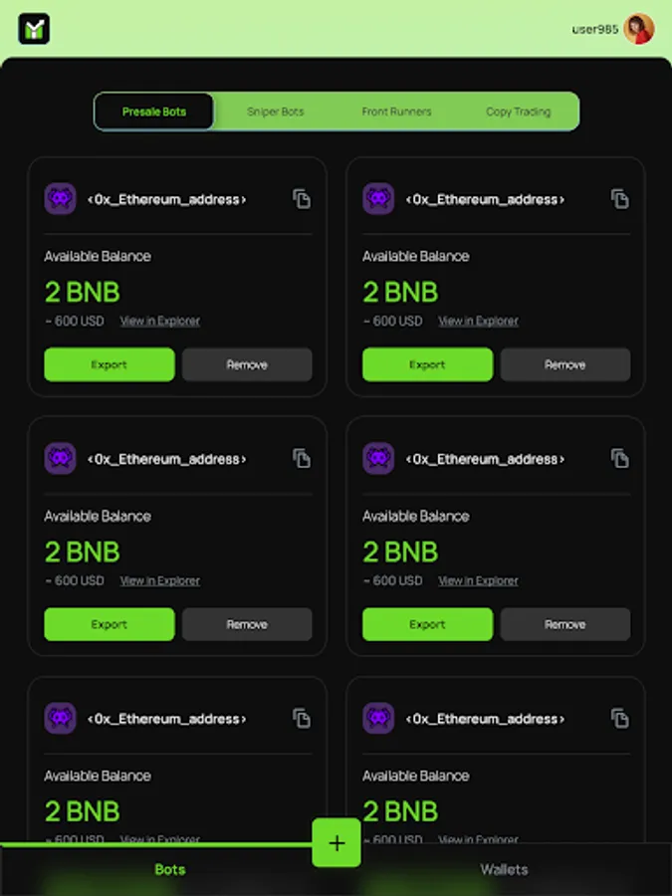Click the purple bot icon in top-left card

(x=60, y=199)
